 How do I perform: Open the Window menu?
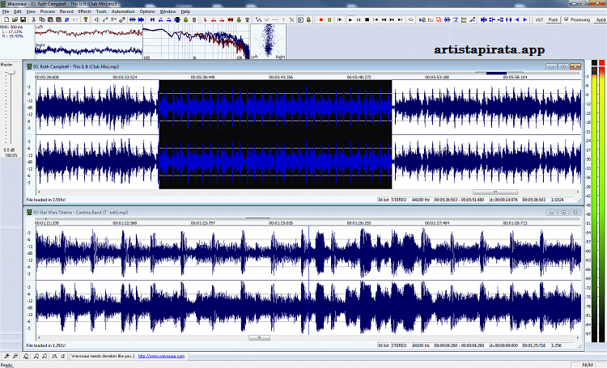(x=168, y=11)
